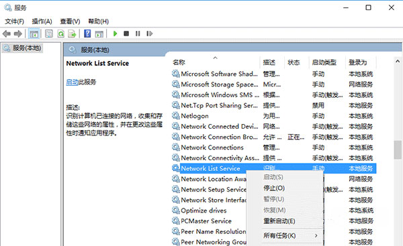Click gear icon of Net.Tcp Port Sharing row

pyautogui.click(x=176, y=105)
